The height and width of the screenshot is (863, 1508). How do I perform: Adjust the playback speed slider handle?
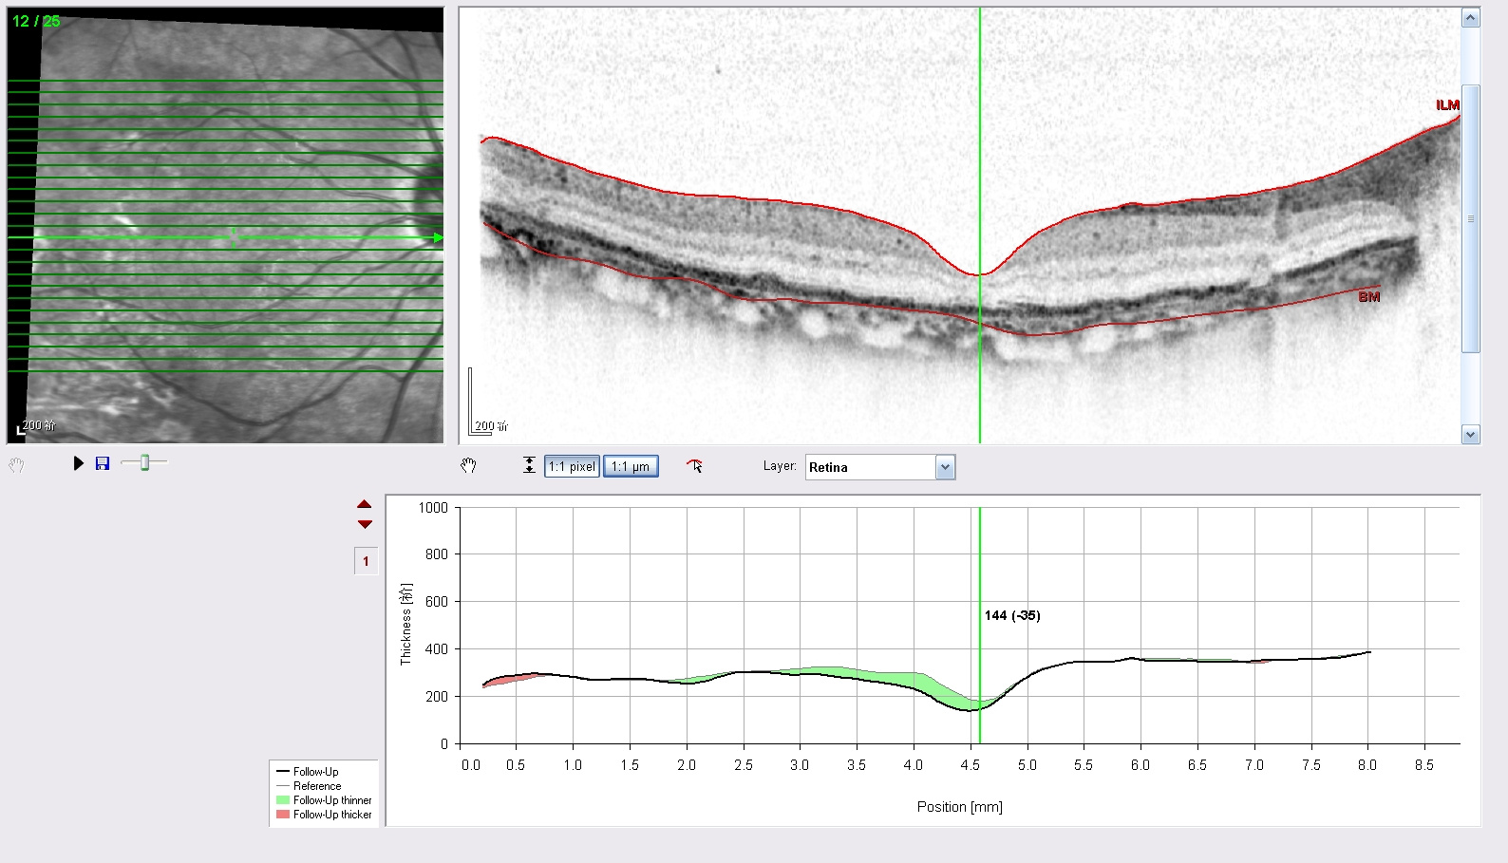point(144,462)
